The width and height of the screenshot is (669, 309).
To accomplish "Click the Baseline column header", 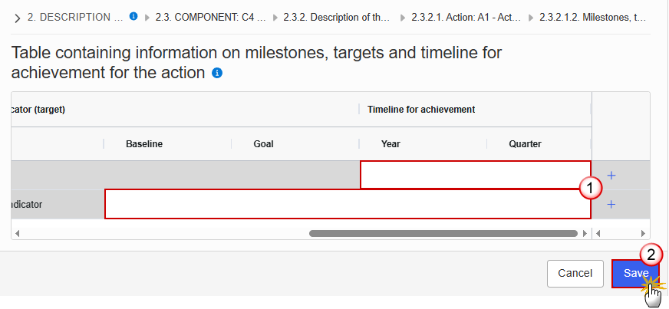I will [144, 143].
